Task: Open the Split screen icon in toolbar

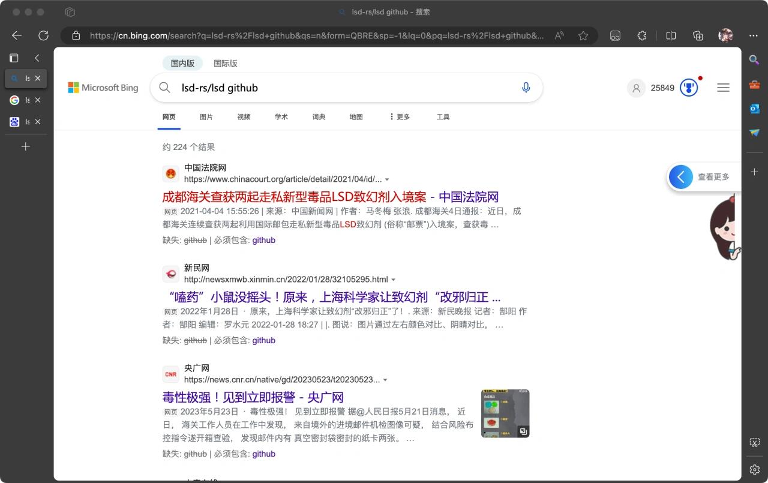Action: (x=671, y=35)
